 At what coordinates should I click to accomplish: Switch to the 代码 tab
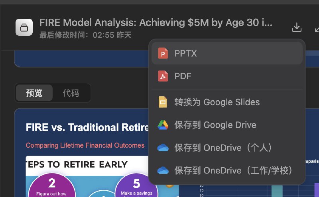71,93
